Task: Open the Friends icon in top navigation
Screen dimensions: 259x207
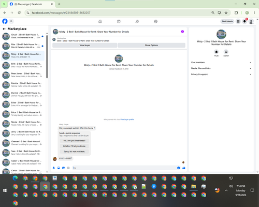Action: (x=137, y=21)
